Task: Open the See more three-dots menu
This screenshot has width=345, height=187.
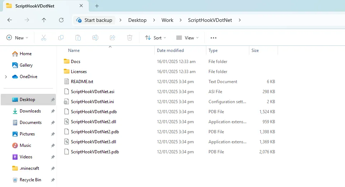Action: click(x=214, y=38)
